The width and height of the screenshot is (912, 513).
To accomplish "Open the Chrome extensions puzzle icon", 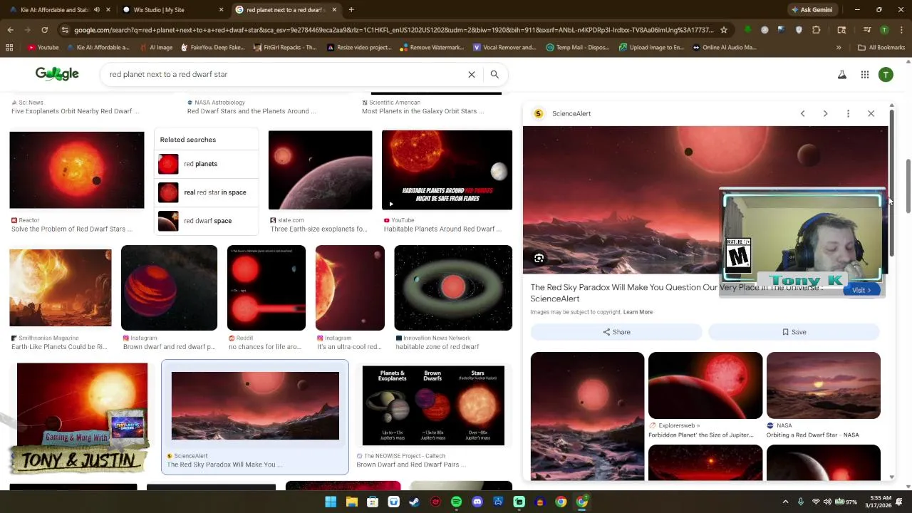I will click(817, 30).
